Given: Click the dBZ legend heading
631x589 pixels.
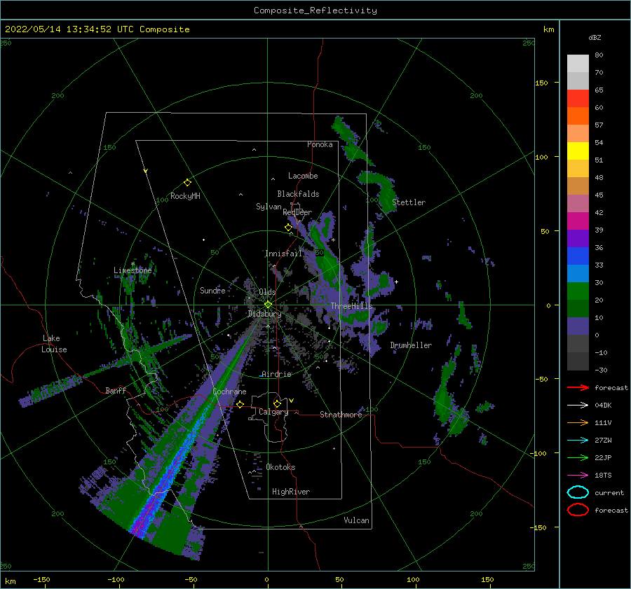Looking at the screenshot, I should 595,37.
